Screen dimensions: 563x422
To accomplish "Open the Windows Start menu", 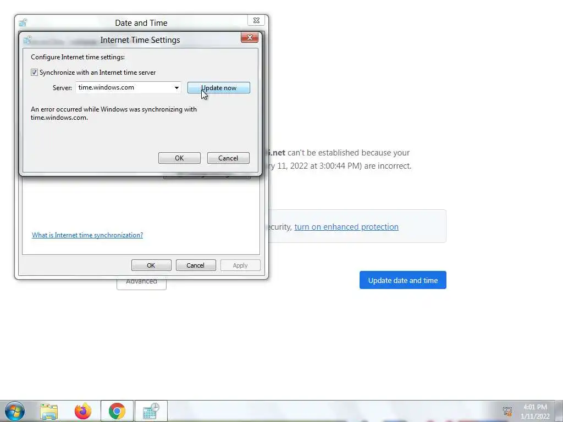I will coord(15,411).
